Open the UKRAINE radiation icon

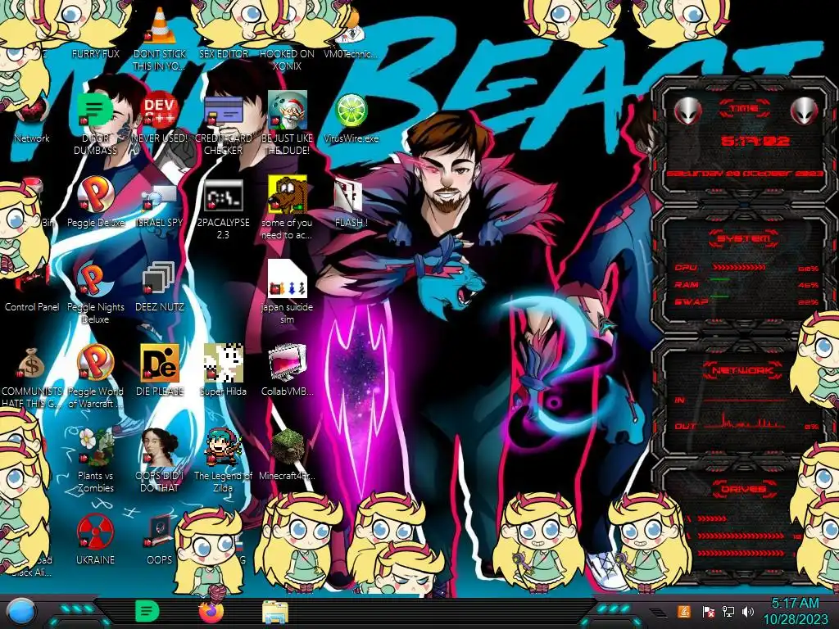95,539
